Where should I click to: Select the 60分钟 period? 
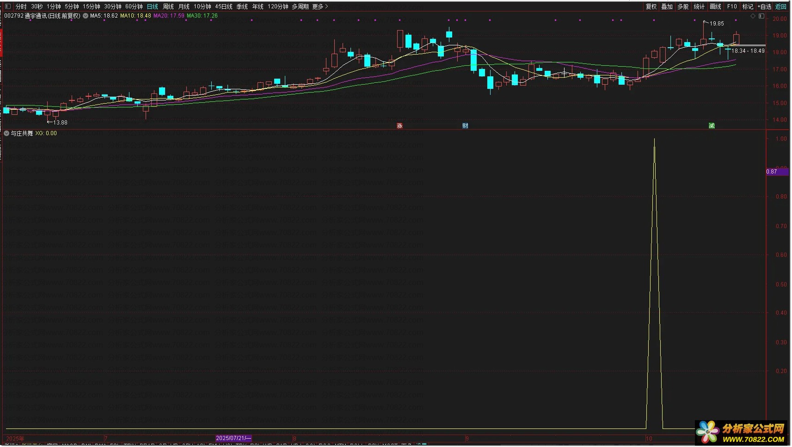coord(134,6)
